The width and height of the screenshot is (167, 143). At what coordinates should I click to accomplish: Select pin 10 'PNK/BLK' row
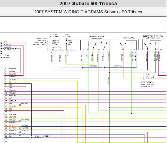[x=11, y=93]
